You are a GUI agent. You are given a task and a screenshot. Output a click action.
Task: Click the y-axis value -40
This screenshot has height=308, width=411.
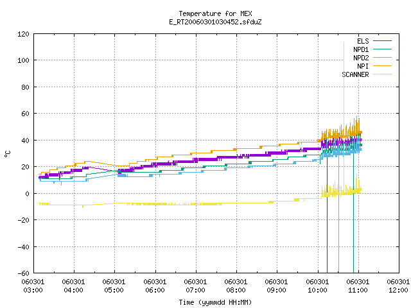(x=23, y=247)
